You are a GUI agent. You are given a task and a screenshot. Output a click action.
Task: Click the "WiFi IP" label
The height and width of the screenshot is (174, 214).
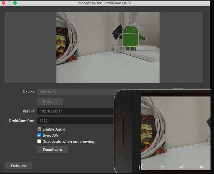[29, 111]
